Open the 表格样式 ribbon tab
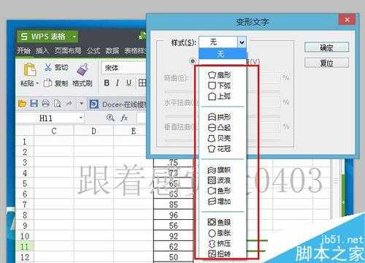The height and width of the screenshot is (263, 365). pyautogui.click(x=135, y=50)
